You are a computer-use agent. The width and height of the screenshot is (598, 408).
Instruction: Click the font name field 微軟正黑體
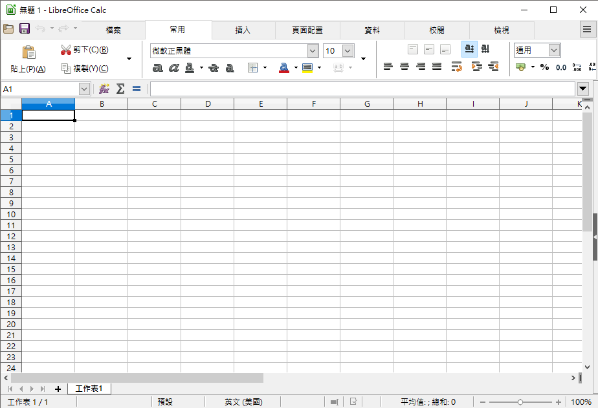pyautogui.click(x=229, y=50)
